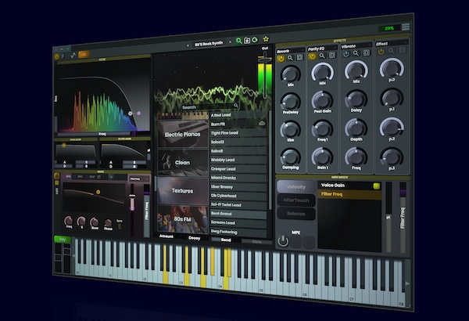Select the A.Red Lead preset
The height and width of the screenshot is (321, 469).
pyautogui.click(x=238, y=115)
